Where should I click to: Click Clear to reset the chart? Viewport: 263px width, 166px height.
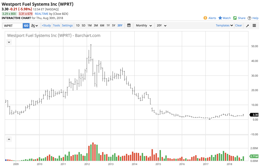point(239,25)
